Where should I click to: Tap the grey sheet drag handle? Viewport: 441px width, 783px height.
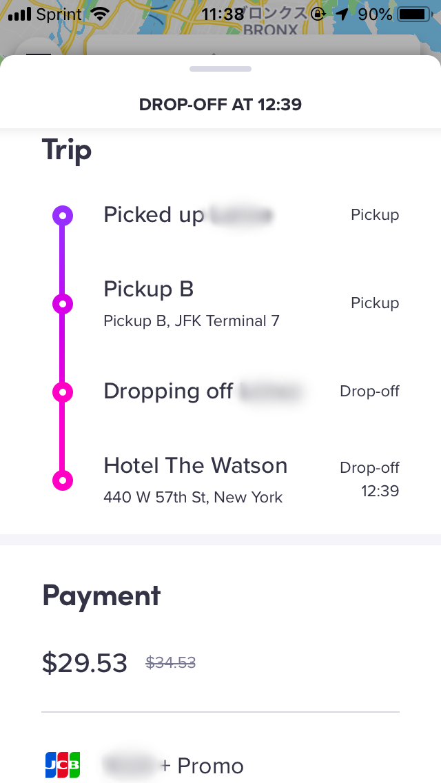coord(220,69)
